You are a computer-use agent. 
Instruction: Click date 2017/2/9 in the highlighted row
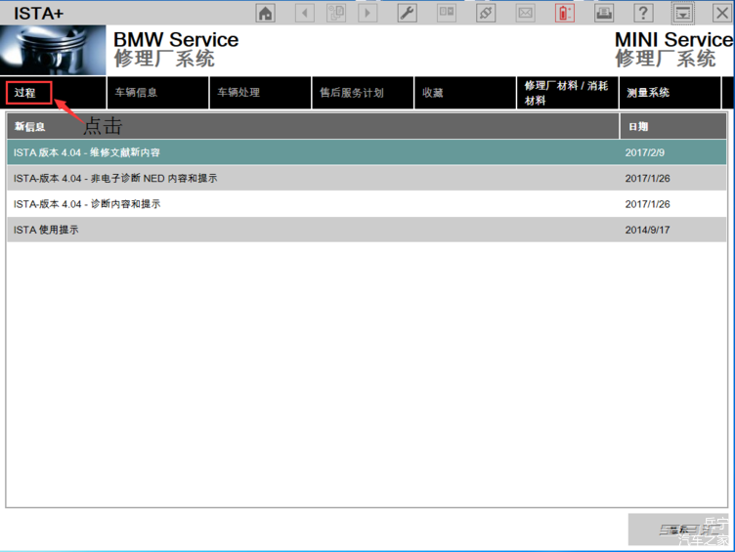click(x=644, y=152)
